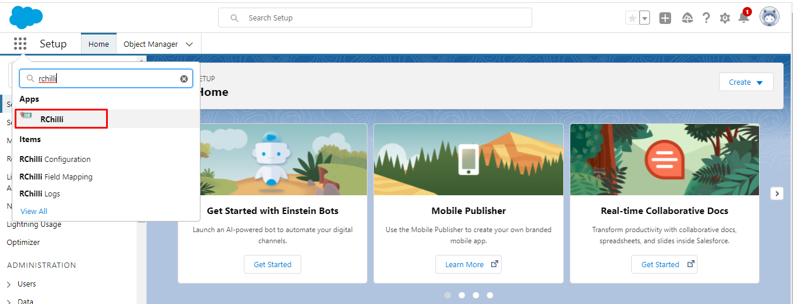This screenshot has width=793, height=304.
Task: Select the fourth carousel dot
Action: pyautogui.click(x=490, y=295)
